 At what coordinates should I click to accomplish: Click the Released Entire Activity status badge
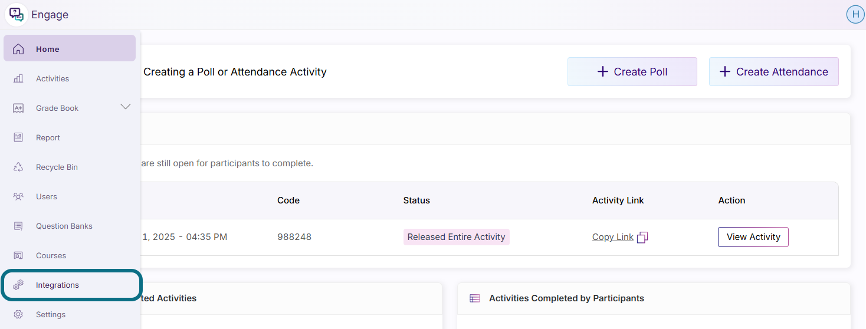(457, 237)
